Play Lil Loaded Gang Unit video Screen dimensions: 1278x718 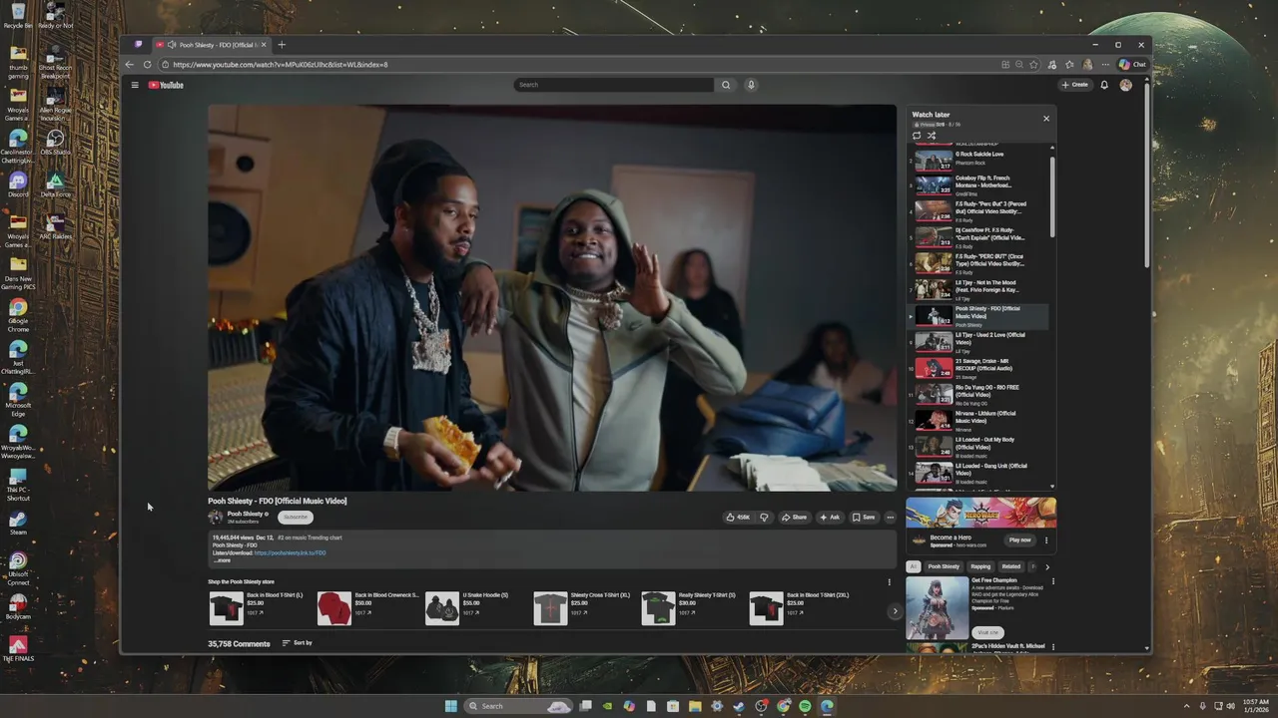coord(980,472)
